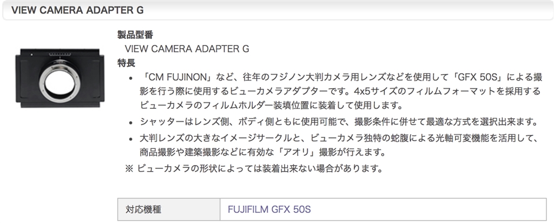Click the ※ note about ビューカメラ shape
Screen dimensions: 554x223
click(254, 167)
